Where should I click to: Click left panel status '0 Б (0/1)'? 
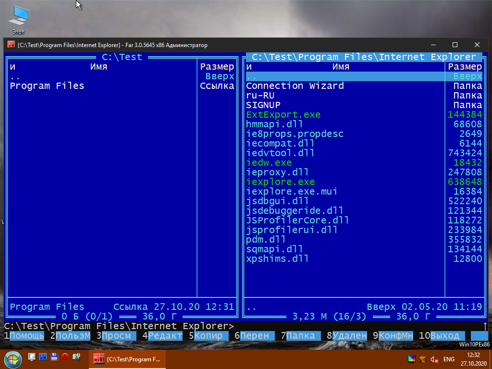click(87, 316)
